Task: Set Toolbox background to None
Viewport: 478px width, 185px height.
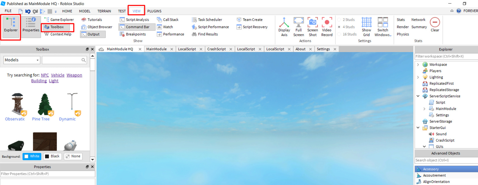Action: [73, 156]
